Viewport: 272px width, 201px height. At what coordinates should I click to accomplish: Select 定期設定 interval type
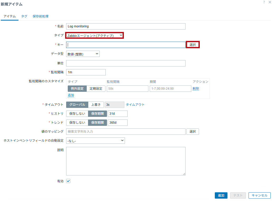[x=96, y=89]
